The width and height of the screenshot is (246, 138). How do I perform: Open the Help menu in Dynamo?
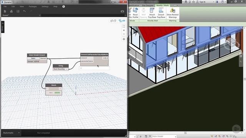tap(55, 7)
